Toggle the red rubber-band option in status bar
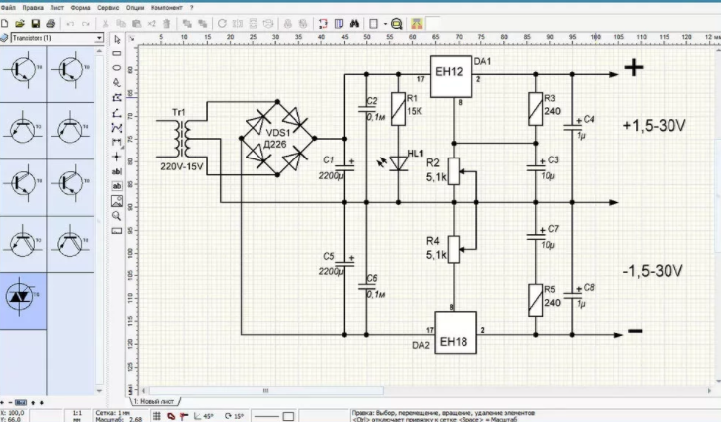The height and width of the screenshot is (422, 721). click(x=171, y=416)
